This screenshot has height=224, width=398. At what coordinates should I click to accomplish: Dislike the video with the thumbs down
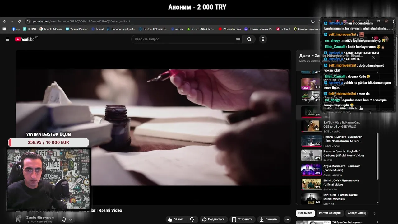192,219
